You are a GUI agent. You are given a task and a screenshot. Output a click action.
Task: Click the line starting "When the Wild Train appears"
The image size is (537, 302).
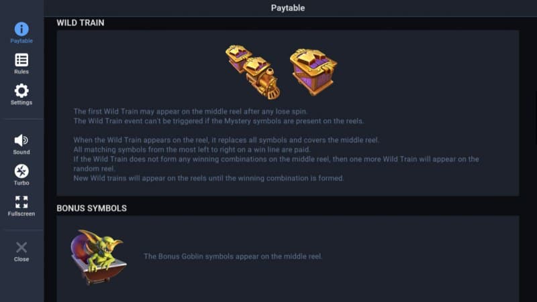[x=226, y=139]
